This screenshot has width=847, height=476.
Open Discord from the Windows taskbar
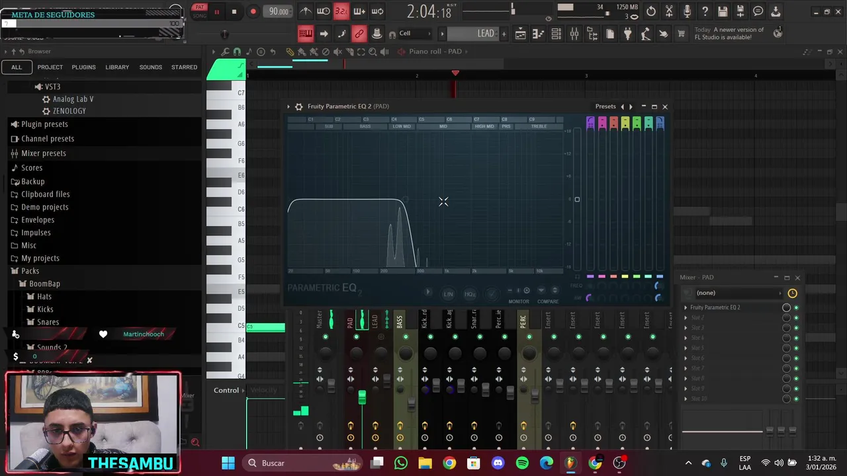pyautogui.click(x=498, y=463)
